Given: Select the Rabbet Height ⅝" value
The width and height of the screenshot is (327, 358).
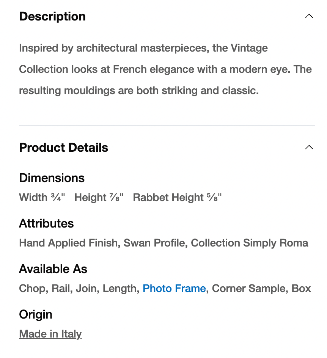Looking at the screenshot, I should click(x=177, y=198).
